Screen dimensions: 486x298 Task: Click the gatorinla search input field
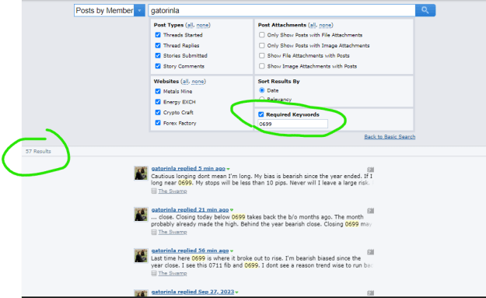[x=281, y=11]
